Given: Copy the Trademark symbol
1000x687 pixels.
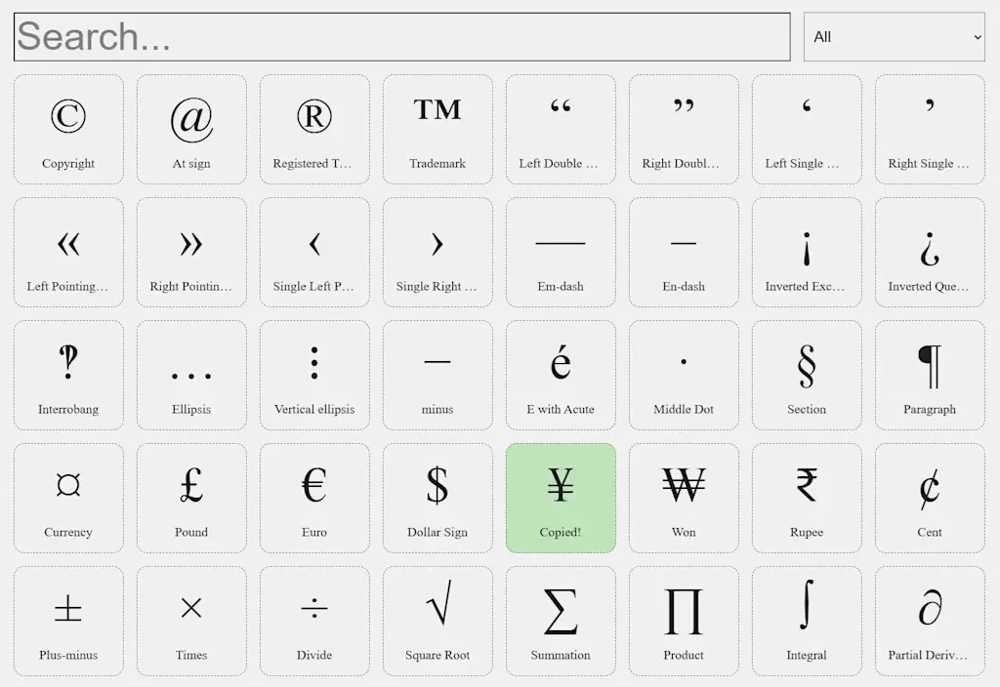Looking at the screenshot, I should [437, 128].
